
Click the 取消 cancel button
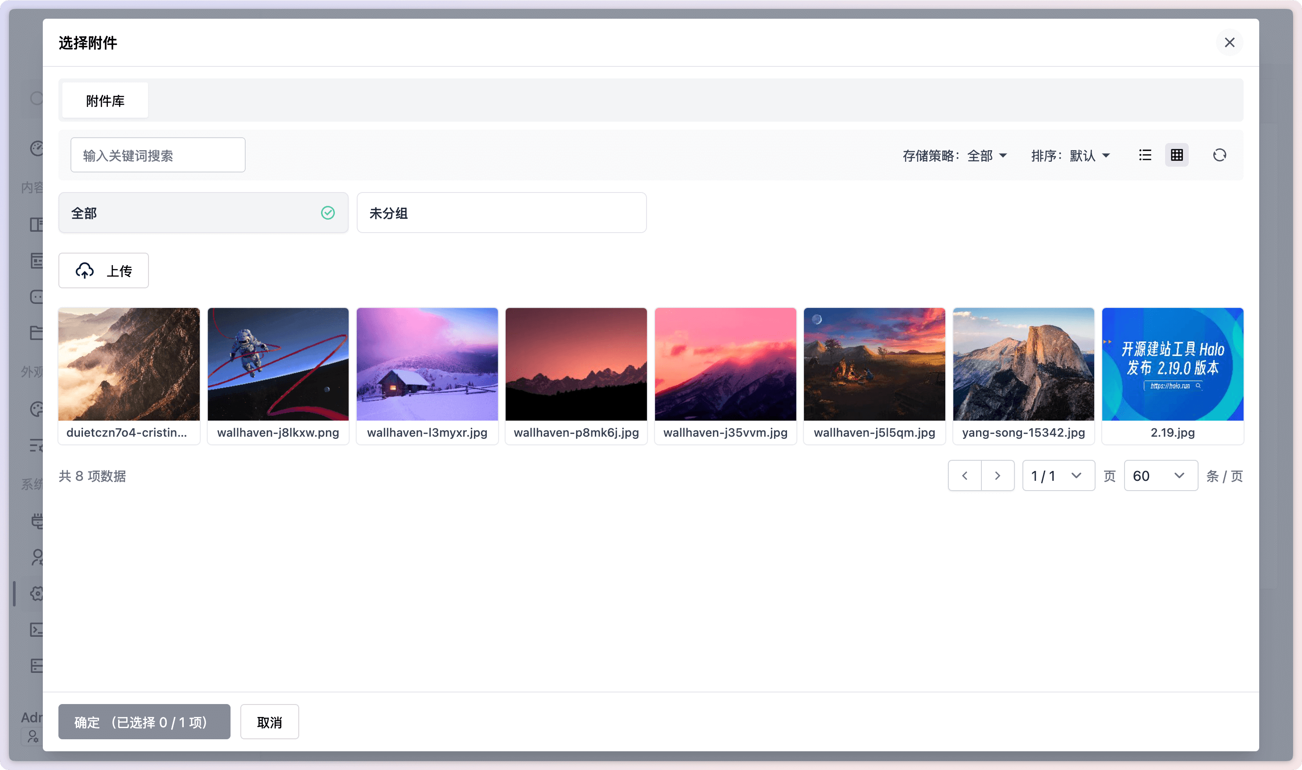[x=269, y=721]
